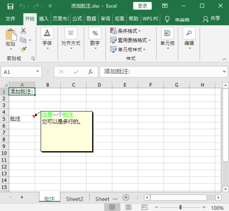Select column E header

coord(125,85)
